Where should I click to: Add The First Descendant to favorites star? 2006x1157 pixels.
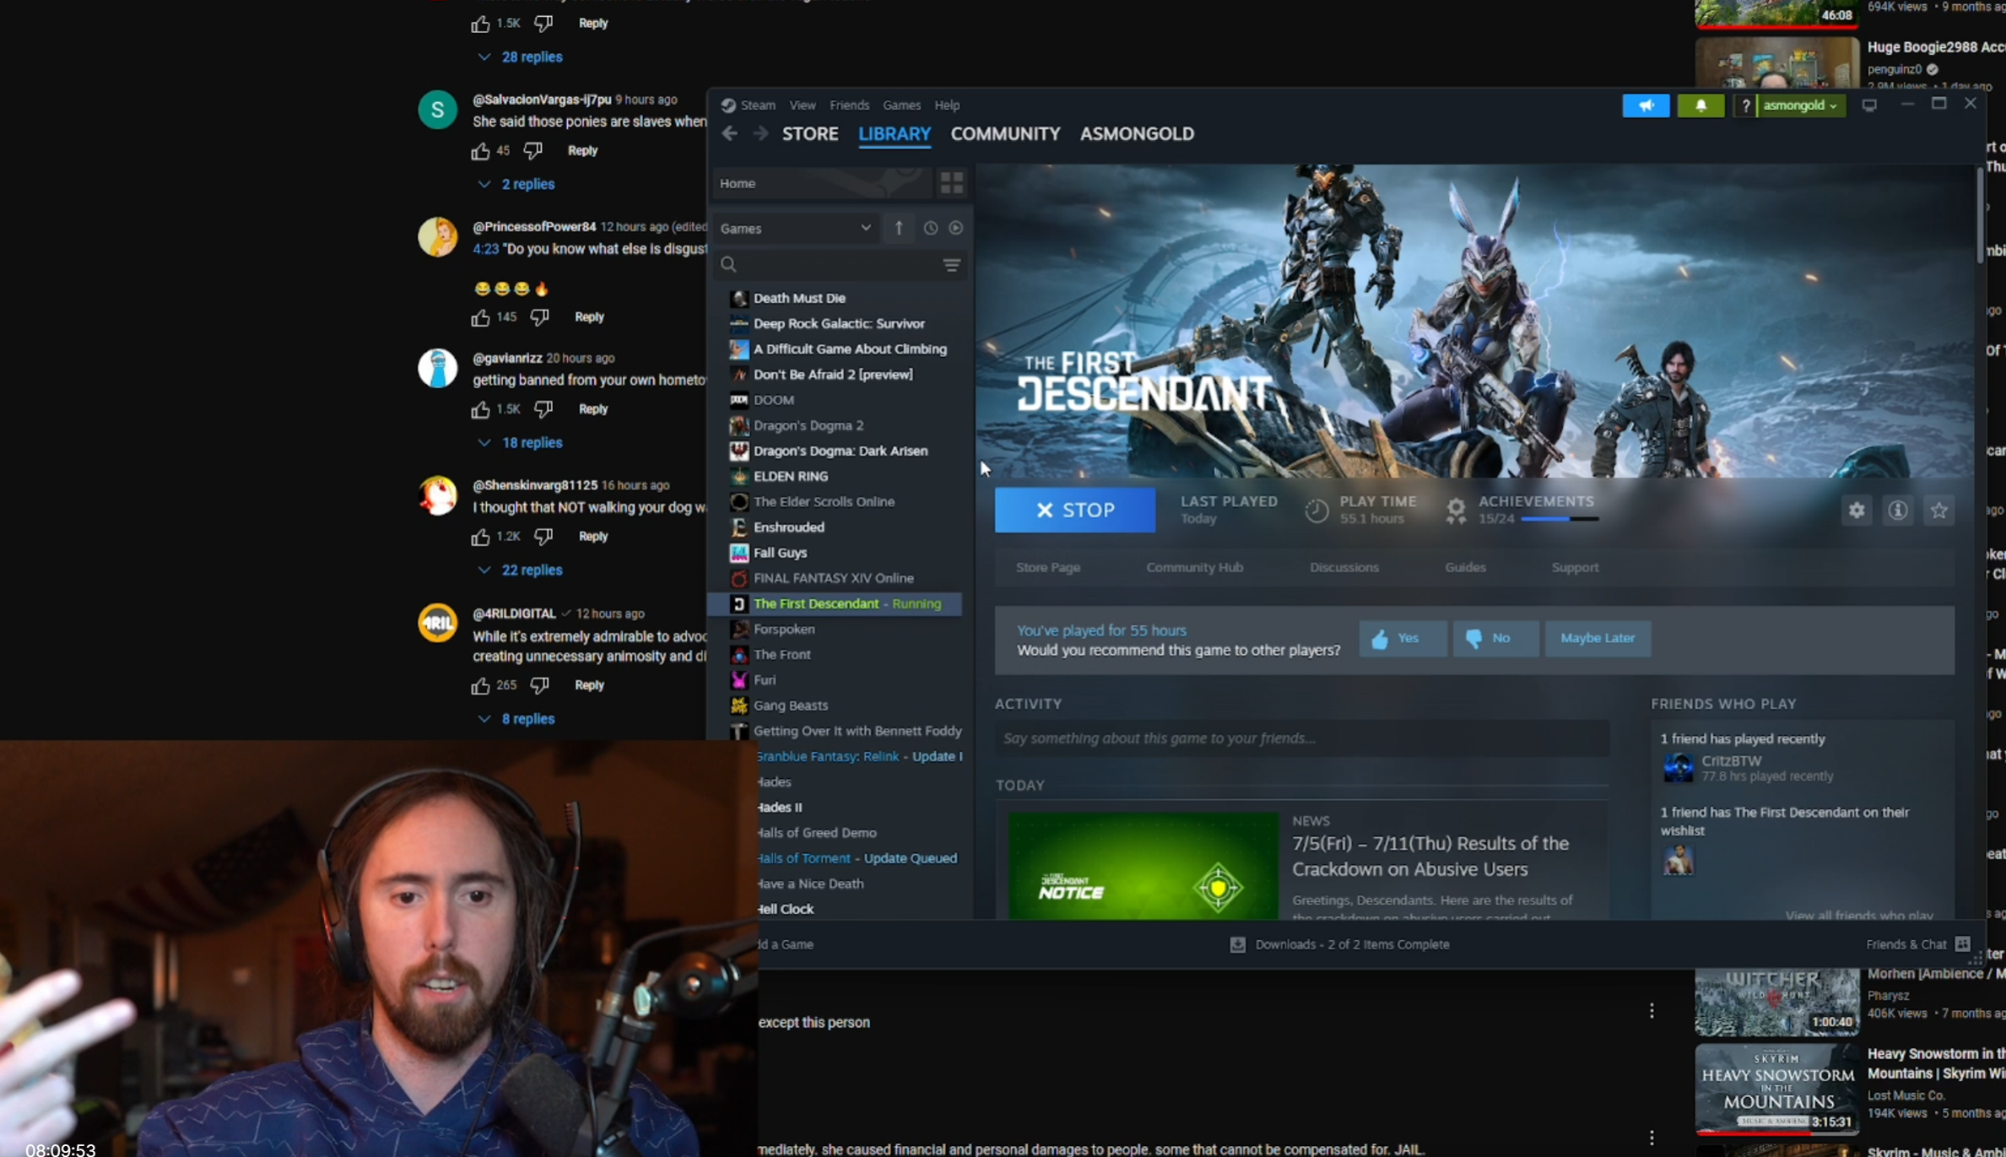click(1939, 511)
